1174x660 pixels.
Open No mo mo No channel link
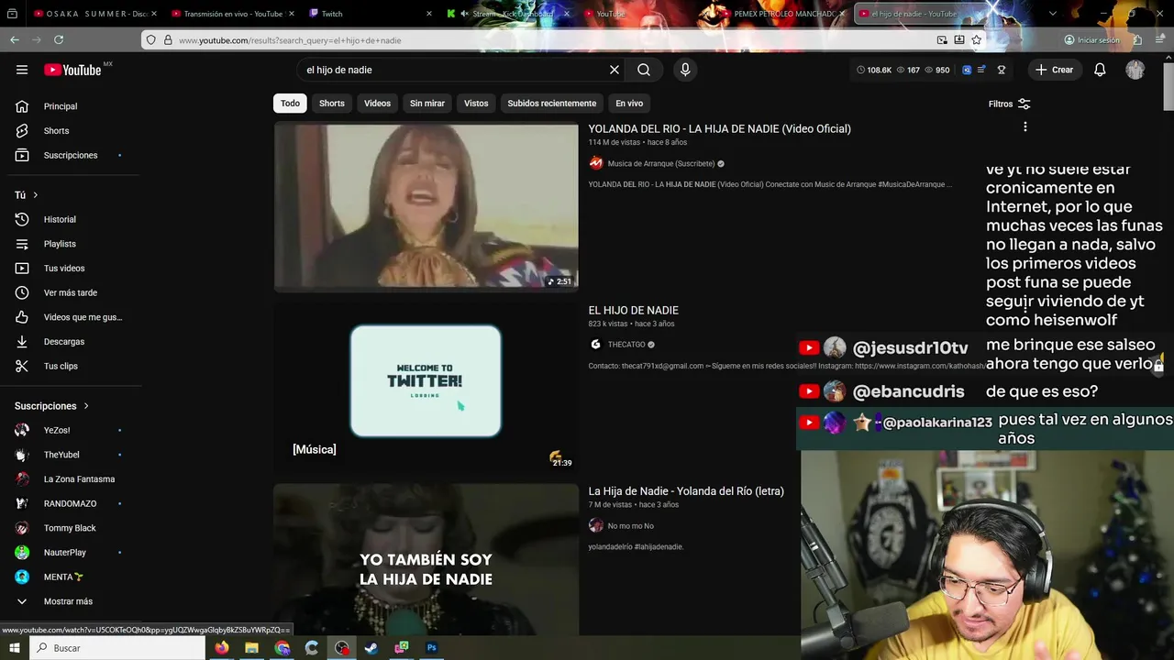[630, 526]
